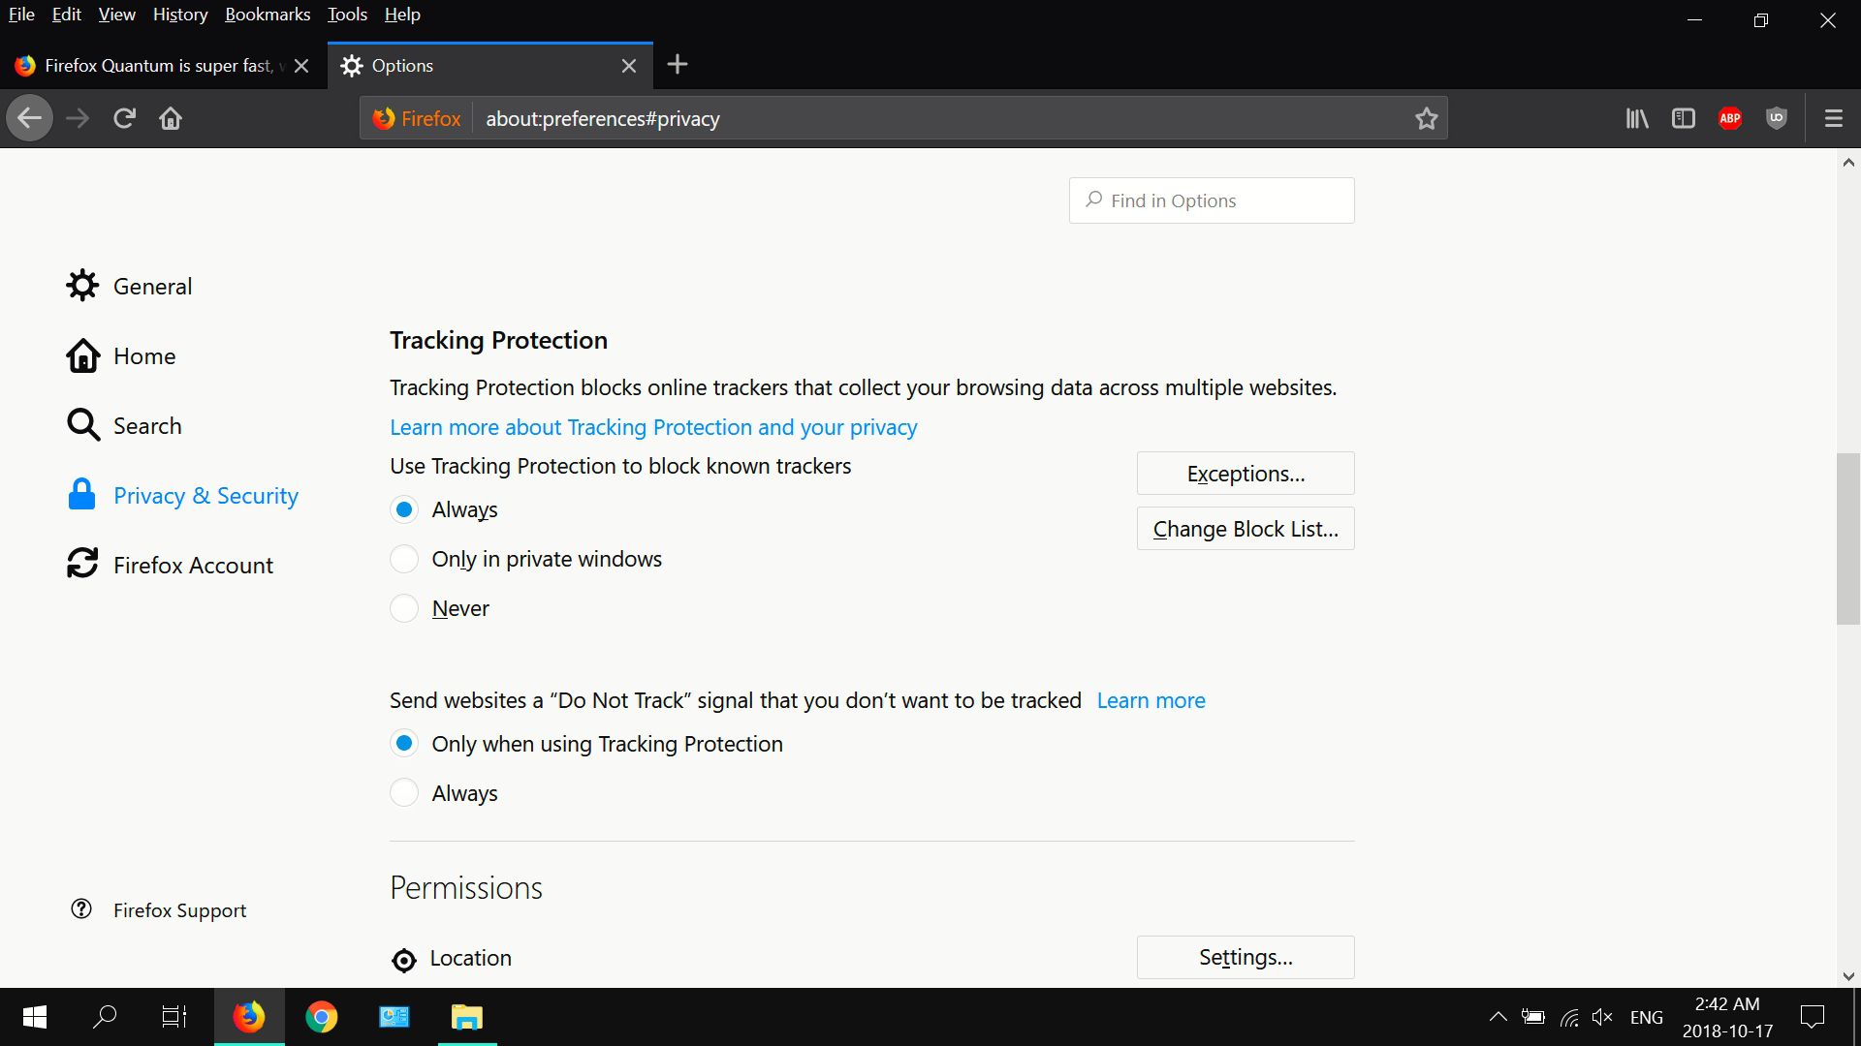
Task: Open the uBlock Origin shield icon
Action: pos(1777,118)
